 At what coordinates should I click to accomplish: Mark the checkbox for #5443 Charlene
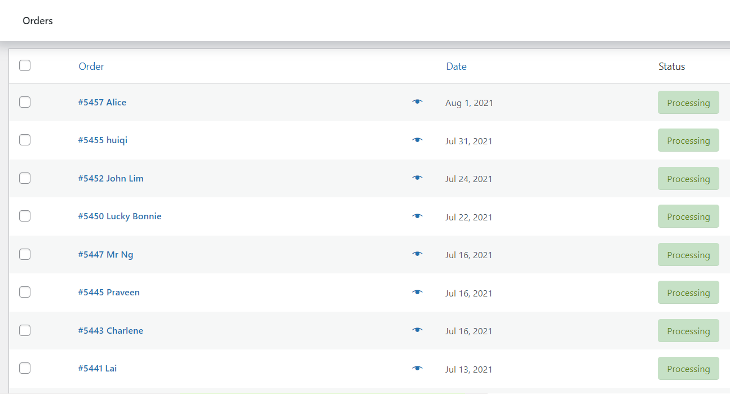pyautogui.click(x=25, y=330)
